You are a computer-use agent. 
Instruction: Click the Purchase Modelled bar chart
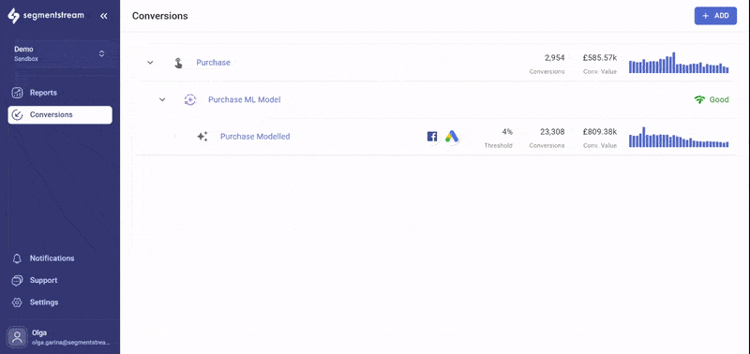679,137
